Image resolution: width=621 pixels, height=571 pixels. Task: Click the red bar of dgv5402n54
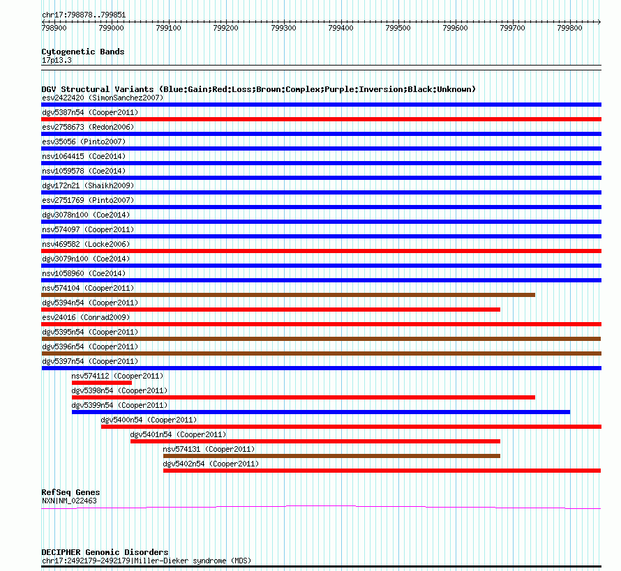pyautogui.click(x=382, y=471)
